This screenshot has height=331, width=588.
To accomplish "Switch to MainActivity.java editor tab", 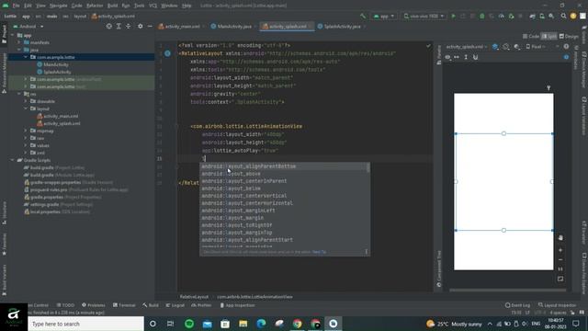I will tap(234, 27).
